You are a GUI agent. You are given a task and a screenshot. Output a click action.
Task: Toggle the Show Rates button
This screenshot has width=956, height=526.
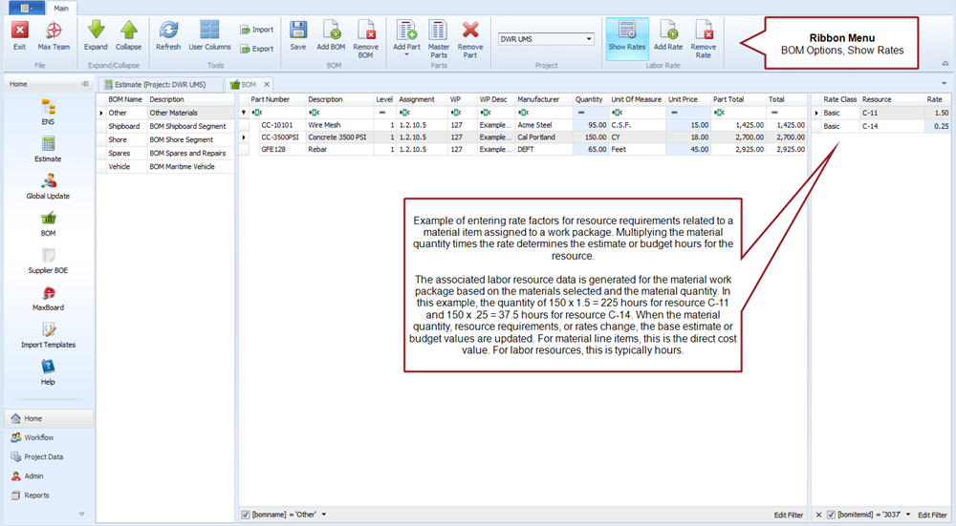point(626,33)
